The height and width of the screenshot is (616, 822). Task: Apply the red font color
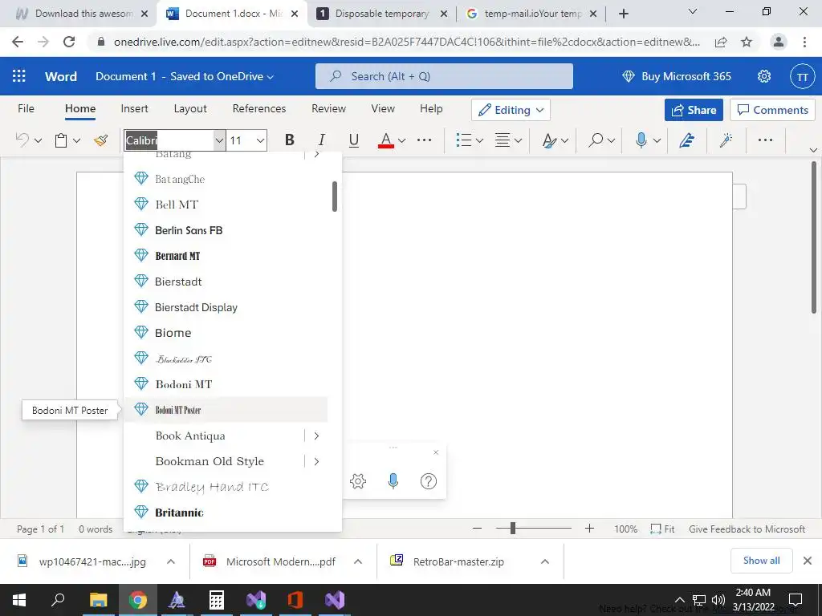(386, 140)
